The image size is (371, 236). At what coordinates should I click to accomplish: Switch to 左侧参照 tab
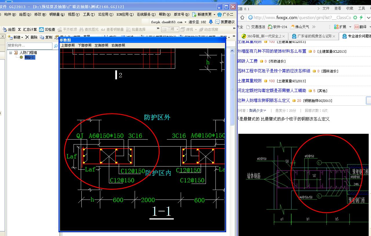point(101,45)
